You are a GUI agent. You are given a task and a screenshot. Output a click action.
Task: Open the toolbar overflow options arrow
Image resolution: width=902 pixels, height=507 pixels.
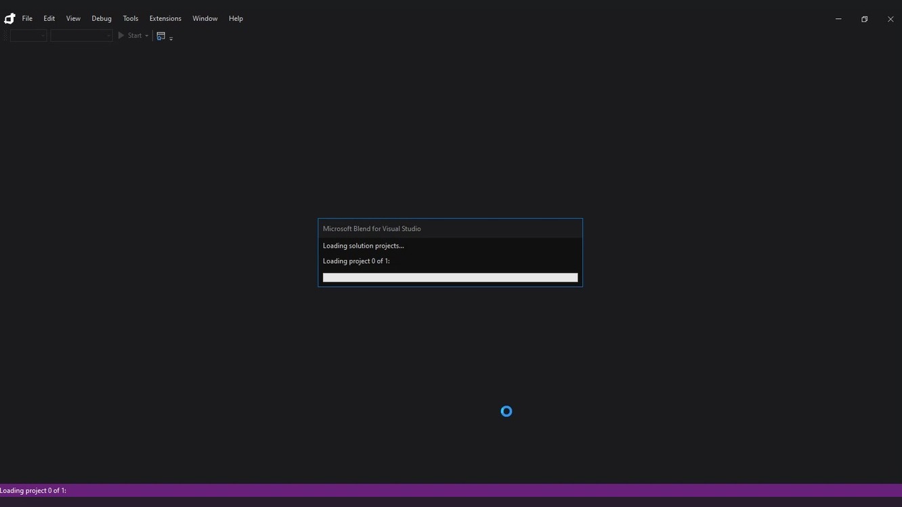[171, 38]
